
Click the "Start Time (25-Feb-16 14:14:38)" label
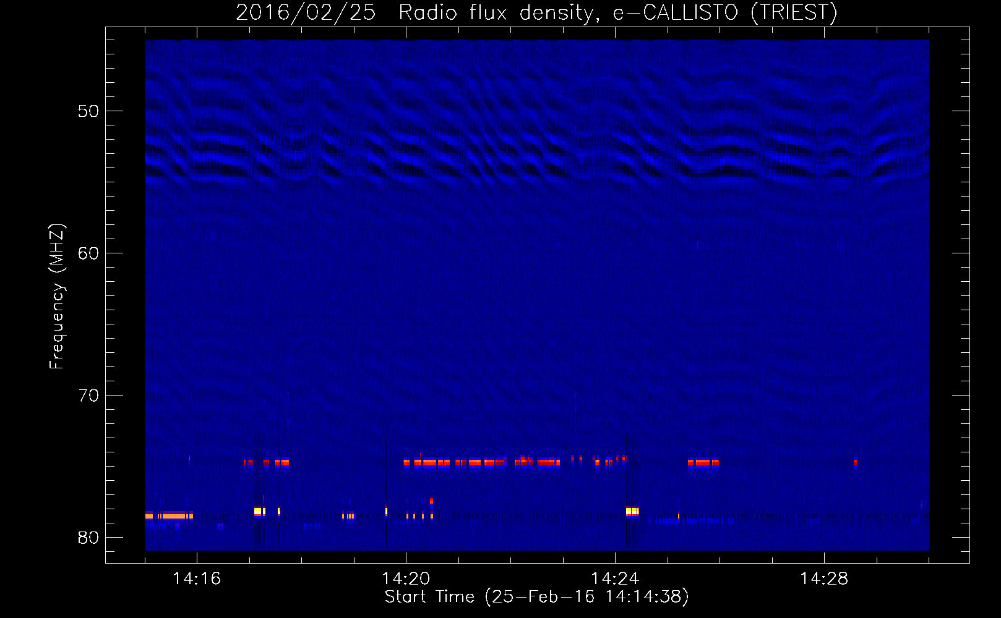coord(536,597)
